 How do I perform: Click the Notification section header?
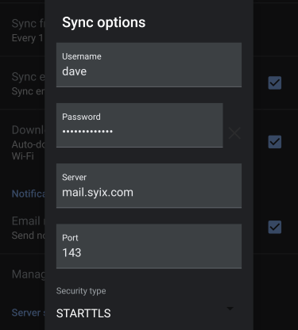click(x=28, y=194)
